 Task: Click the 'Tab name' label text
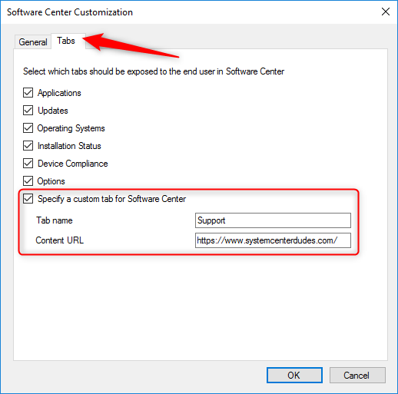pyautogui.click(x=55, y=220)
